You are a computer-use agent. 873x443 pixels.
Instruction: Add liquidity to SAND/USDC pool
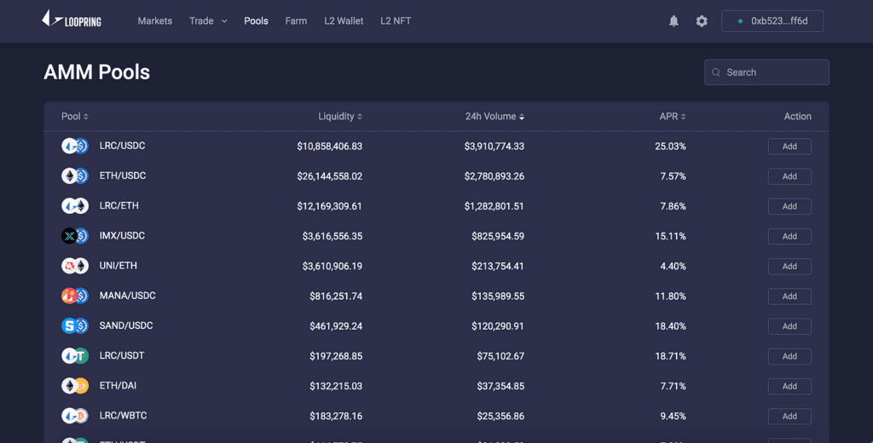789,326
